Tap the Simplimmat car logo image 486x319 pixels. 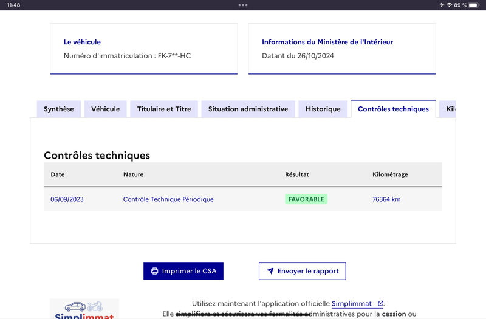coord(84,309)
